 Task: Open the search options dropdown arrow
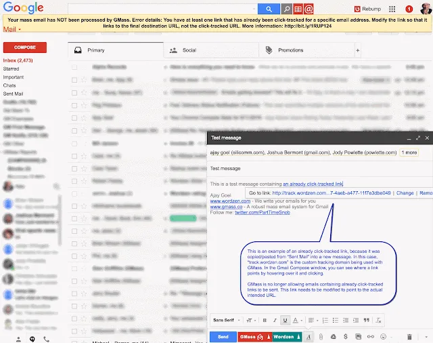point(254,9)
